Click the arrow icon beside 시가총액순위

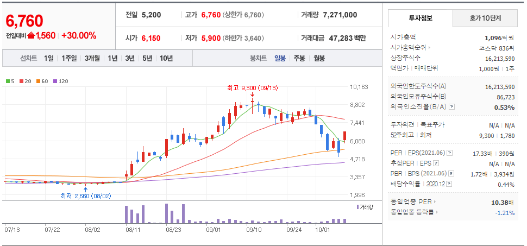coord(429,48)
